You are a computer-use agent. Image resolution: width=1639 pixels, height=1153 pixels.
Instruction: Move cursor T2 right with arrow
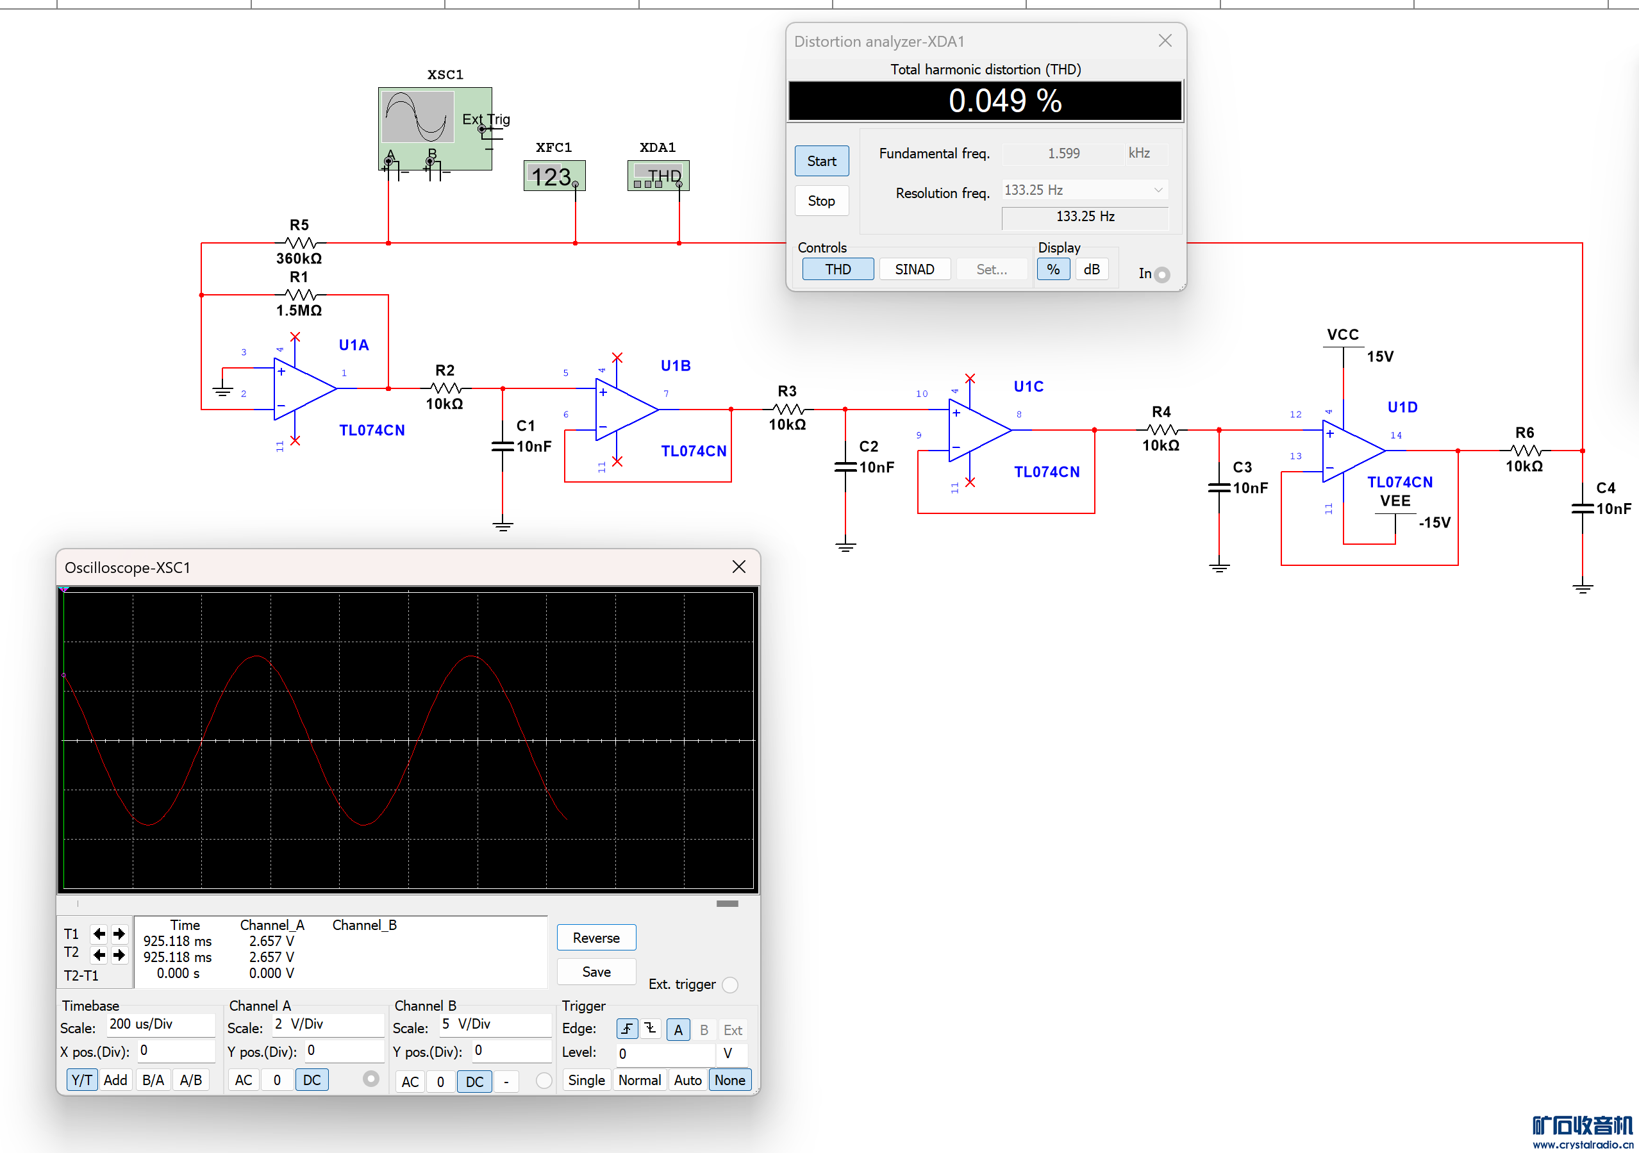point(119,954)
